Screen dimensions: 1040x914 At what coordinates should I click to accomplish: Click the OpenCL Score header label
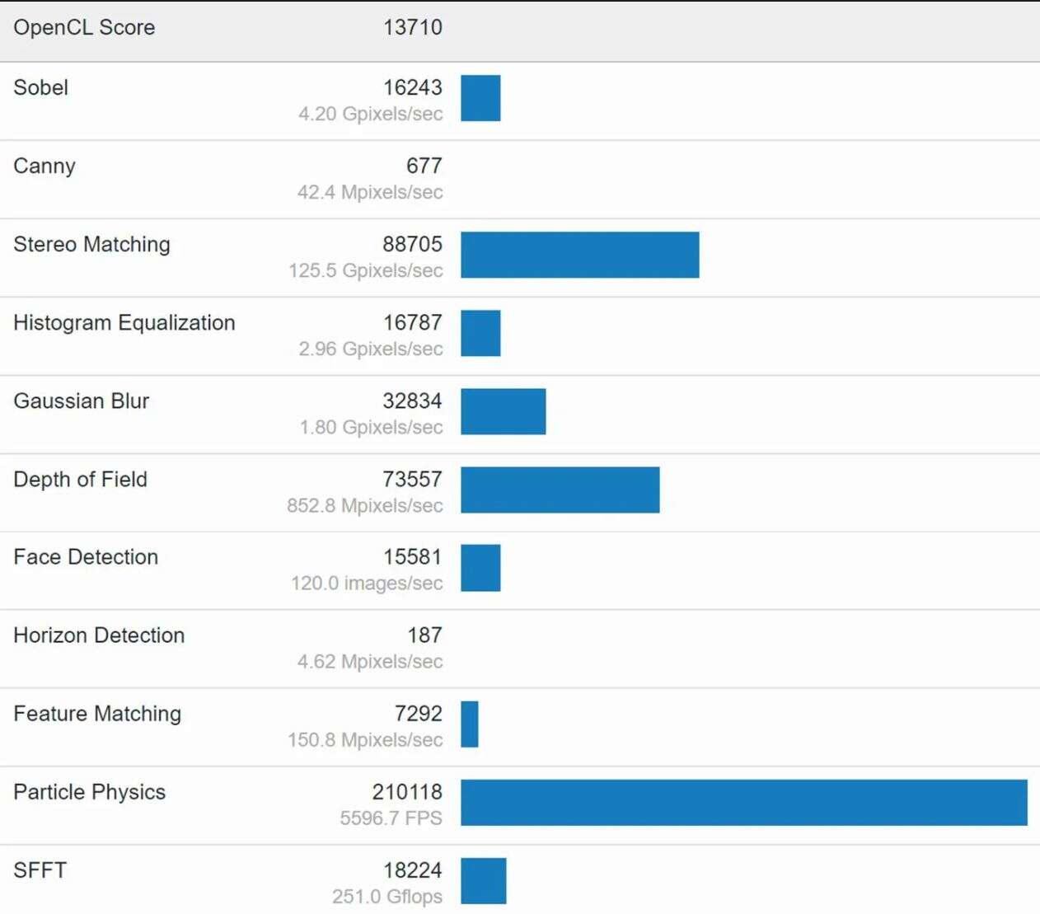(84, 27)
